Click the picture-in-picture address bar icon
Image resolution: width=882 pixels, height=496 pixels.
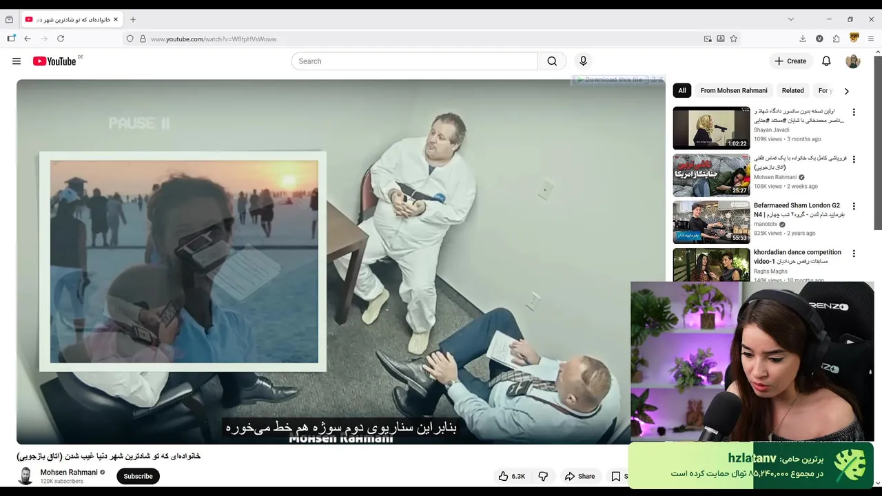point(708,39)
